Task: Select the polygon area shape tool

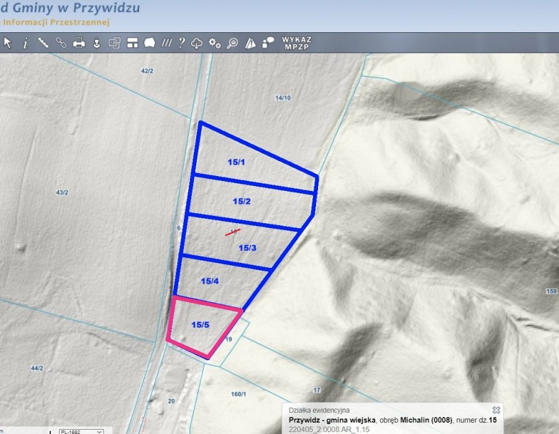Action: click(x=149, y=43)
